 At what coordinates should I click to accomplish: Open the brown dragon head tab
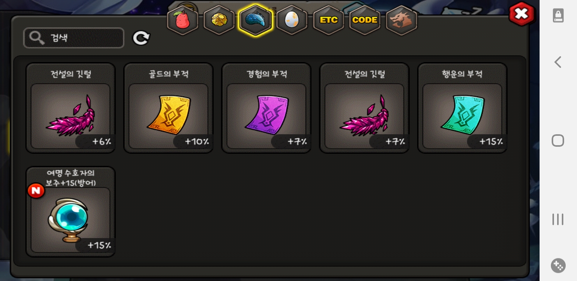pyautogui.click(x=401, y=20)
